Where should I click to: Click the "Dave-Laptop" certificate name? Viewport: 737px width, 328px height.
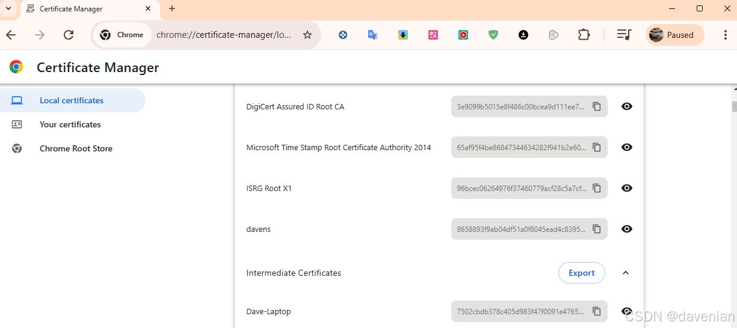pyautogui.click(x=269, y=312)
